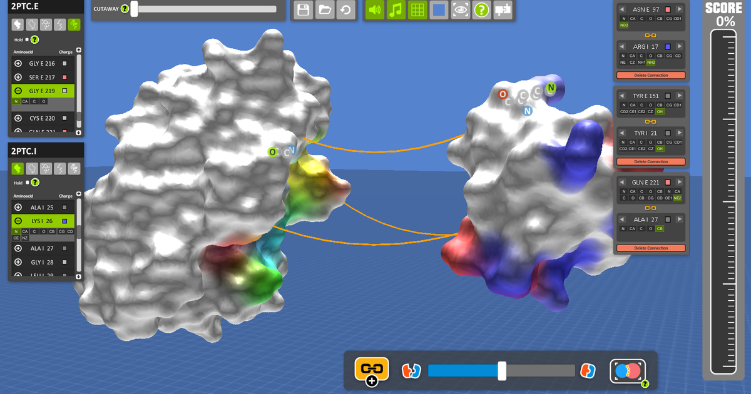Toggle the music note icon off
The width and height of the screenshot is (751, 394).
(396, 9)
